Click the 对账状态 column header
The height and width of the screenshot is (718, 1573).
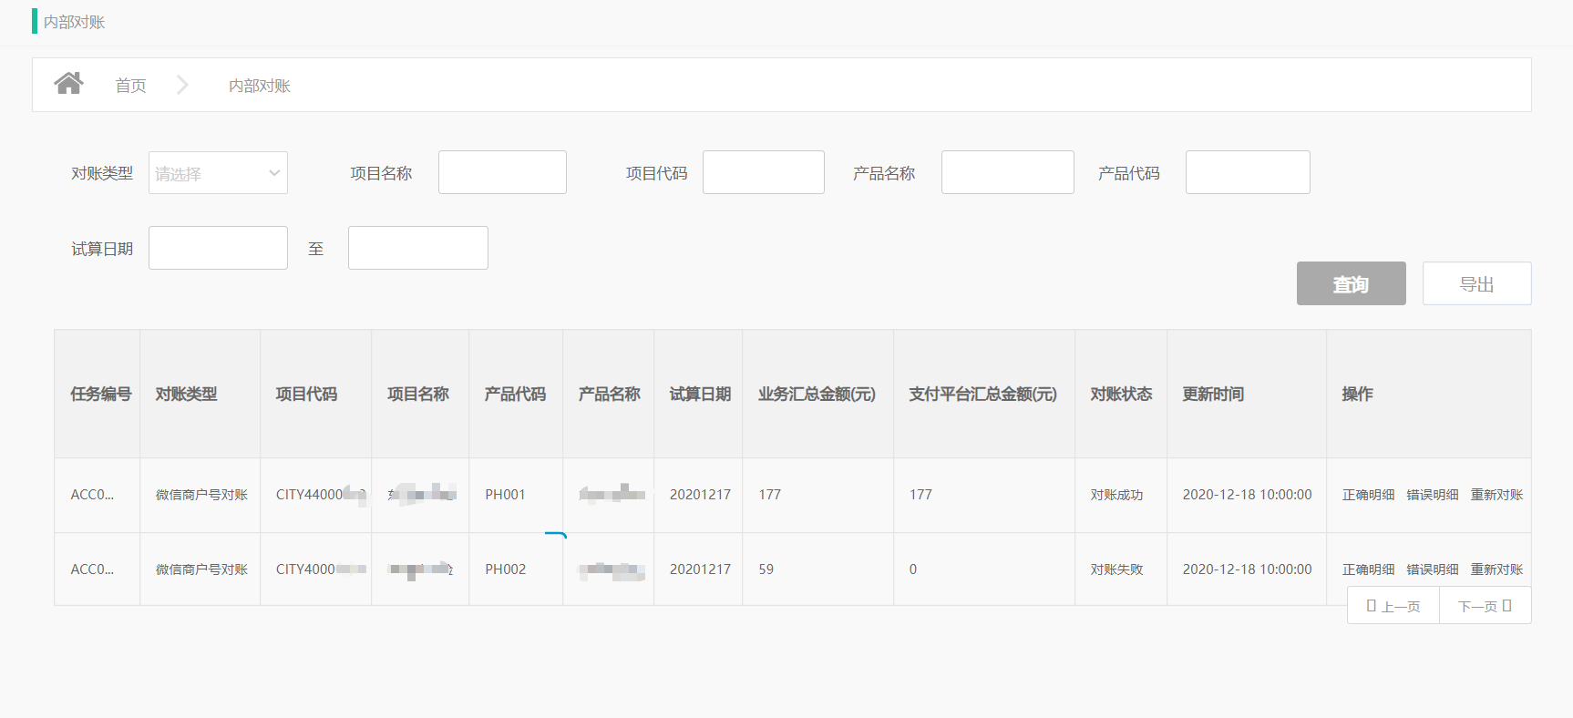[x=1122, y=394]
